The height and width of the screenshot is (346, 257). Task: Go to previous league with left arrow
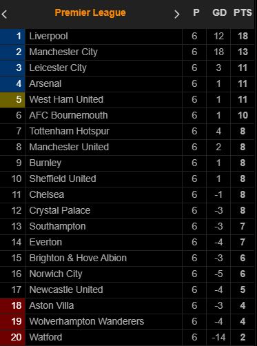(x=4, y=14)
